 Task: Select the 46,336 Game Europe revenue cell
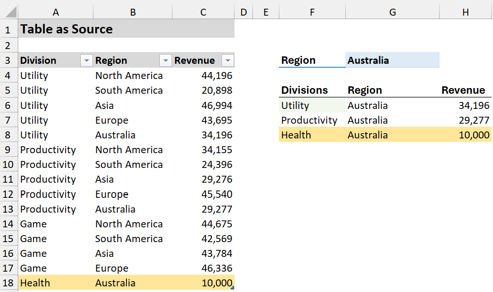203,268
